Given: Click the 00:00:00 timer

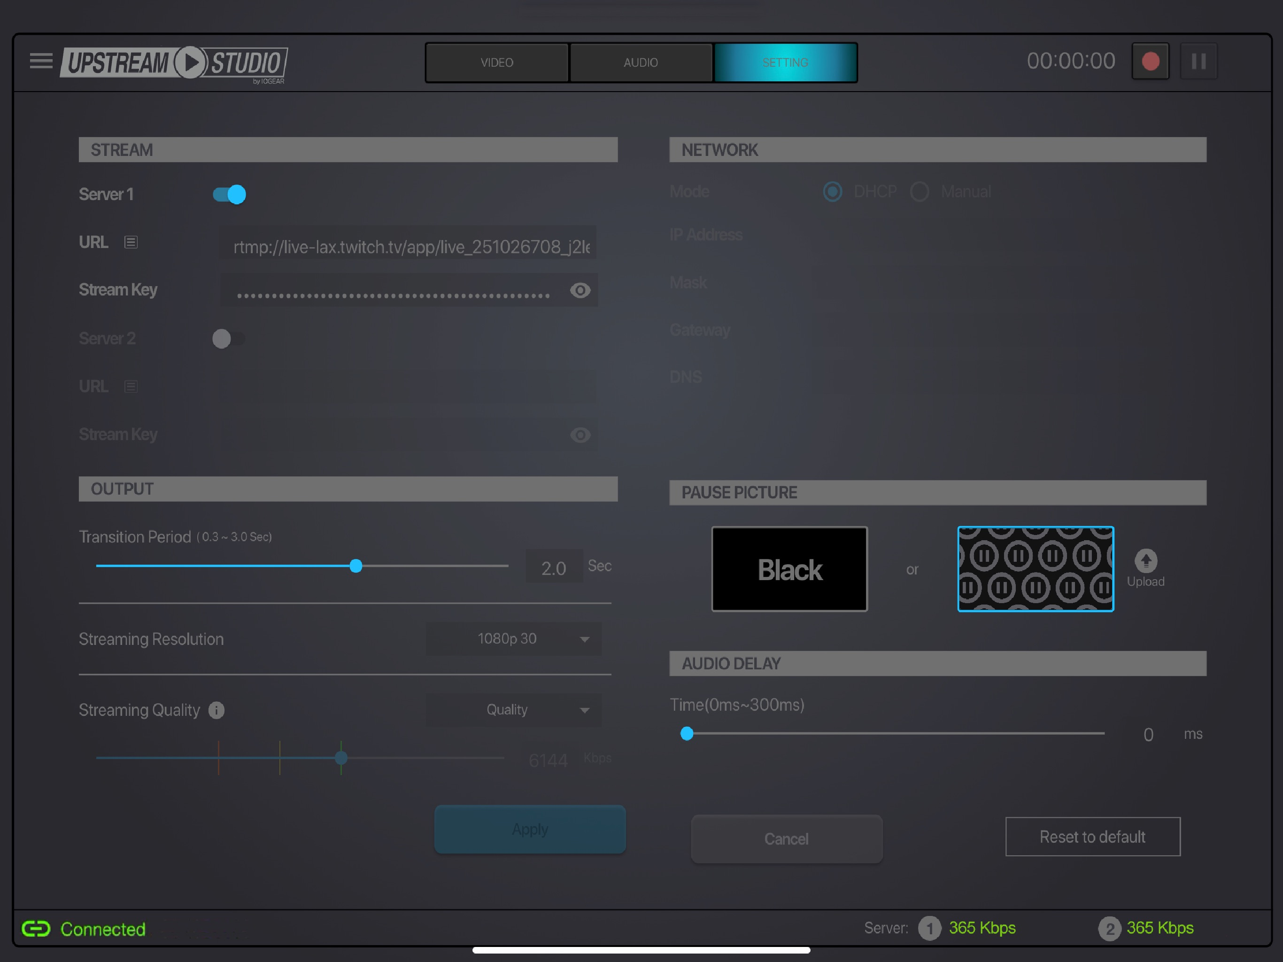Looking at the screenshot, I should (1071, 61).
